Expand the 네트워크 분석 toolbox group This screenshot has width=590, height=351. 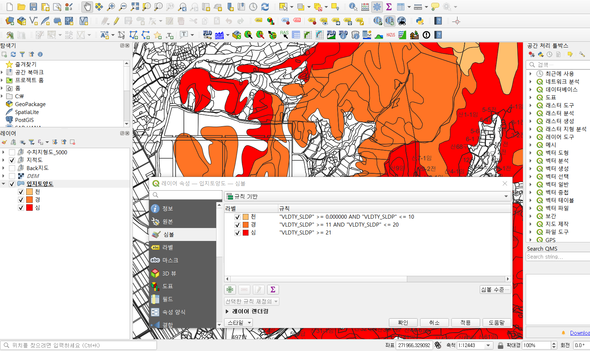(530, 82)
